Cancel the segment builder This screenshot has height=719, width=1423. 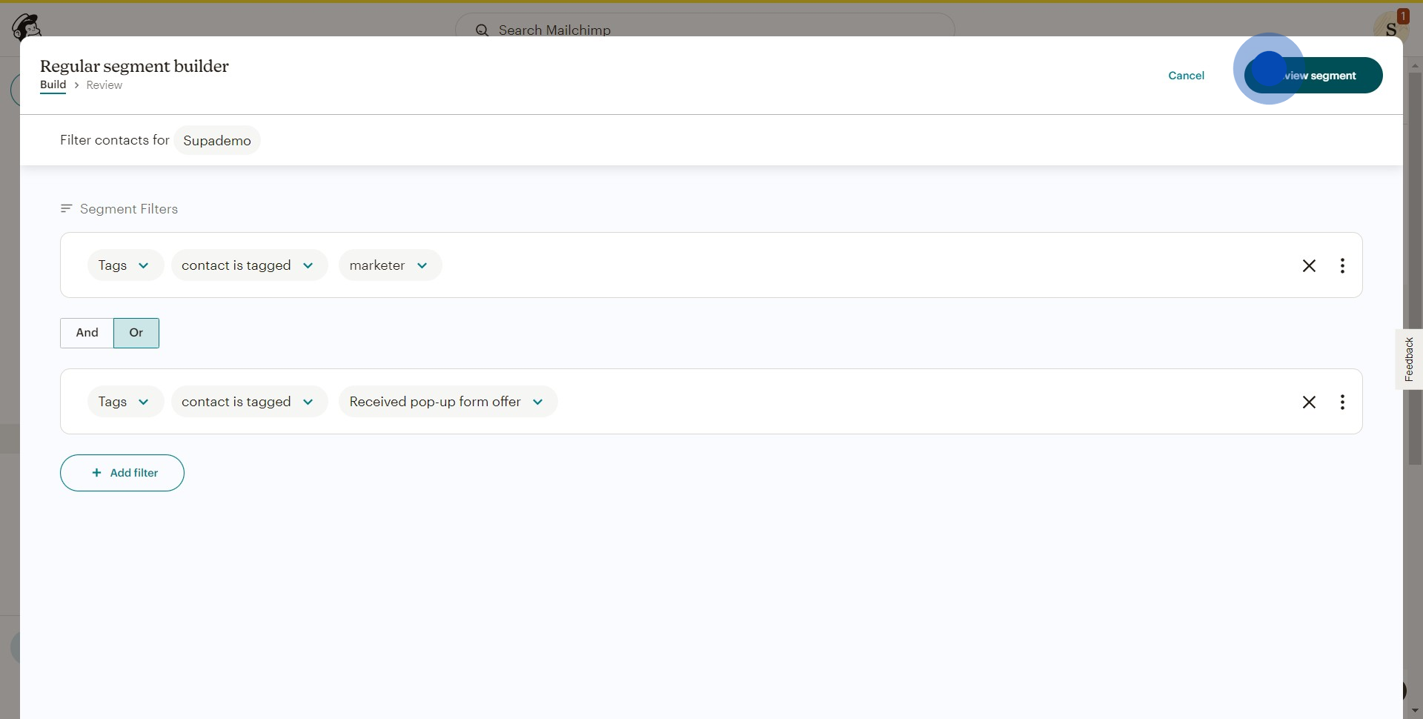[1186, 76]
